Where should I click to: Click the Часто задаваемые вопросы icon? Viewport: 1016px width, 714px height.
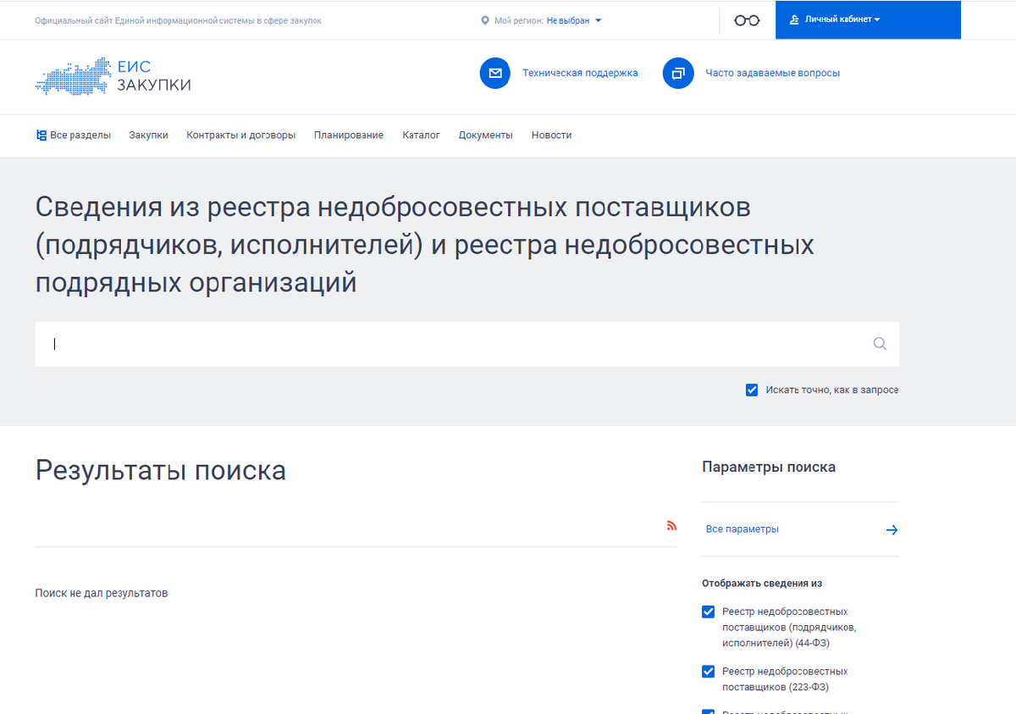pos(678,74)
